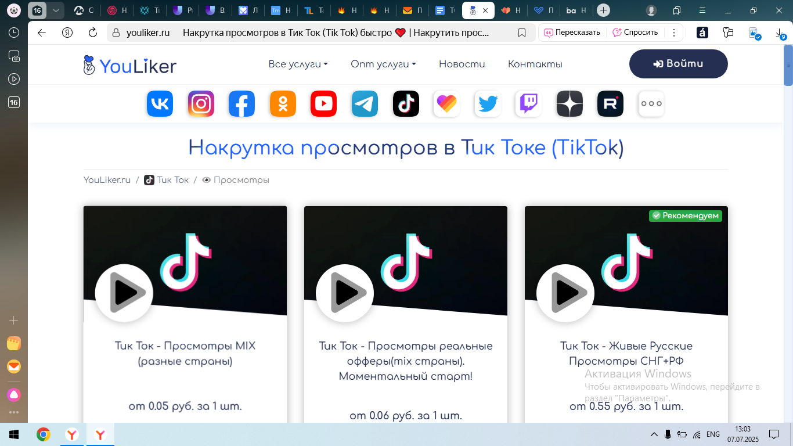Image resolution: width=793 pixels, height=446 pixels.
Task: Open the Rutube R icon
Action: click(x=610, y=104)
